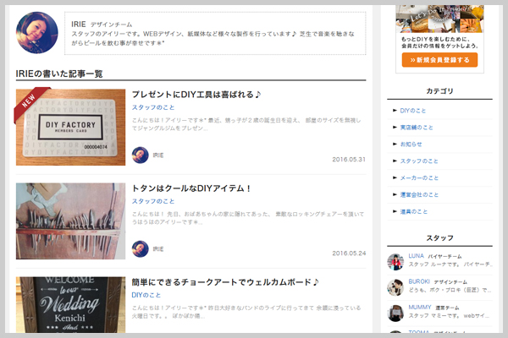
Task: Click IRIE author name in first article
Action: pyautogui.click(x=158, y=155)
